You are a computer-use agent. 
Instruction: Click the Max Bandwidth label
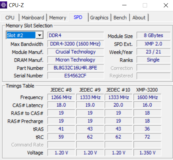click(27, 44)
